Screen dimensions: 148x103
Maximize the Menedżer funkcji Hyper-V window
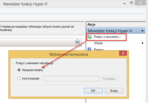point(131,3)
